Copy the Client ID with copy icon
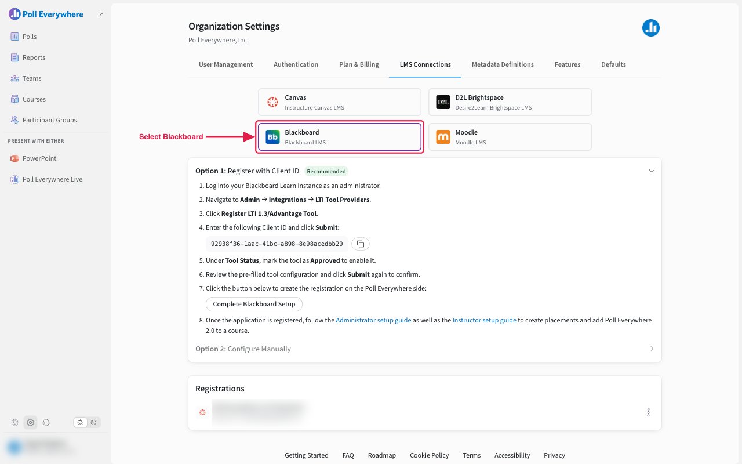 (361, 244)
